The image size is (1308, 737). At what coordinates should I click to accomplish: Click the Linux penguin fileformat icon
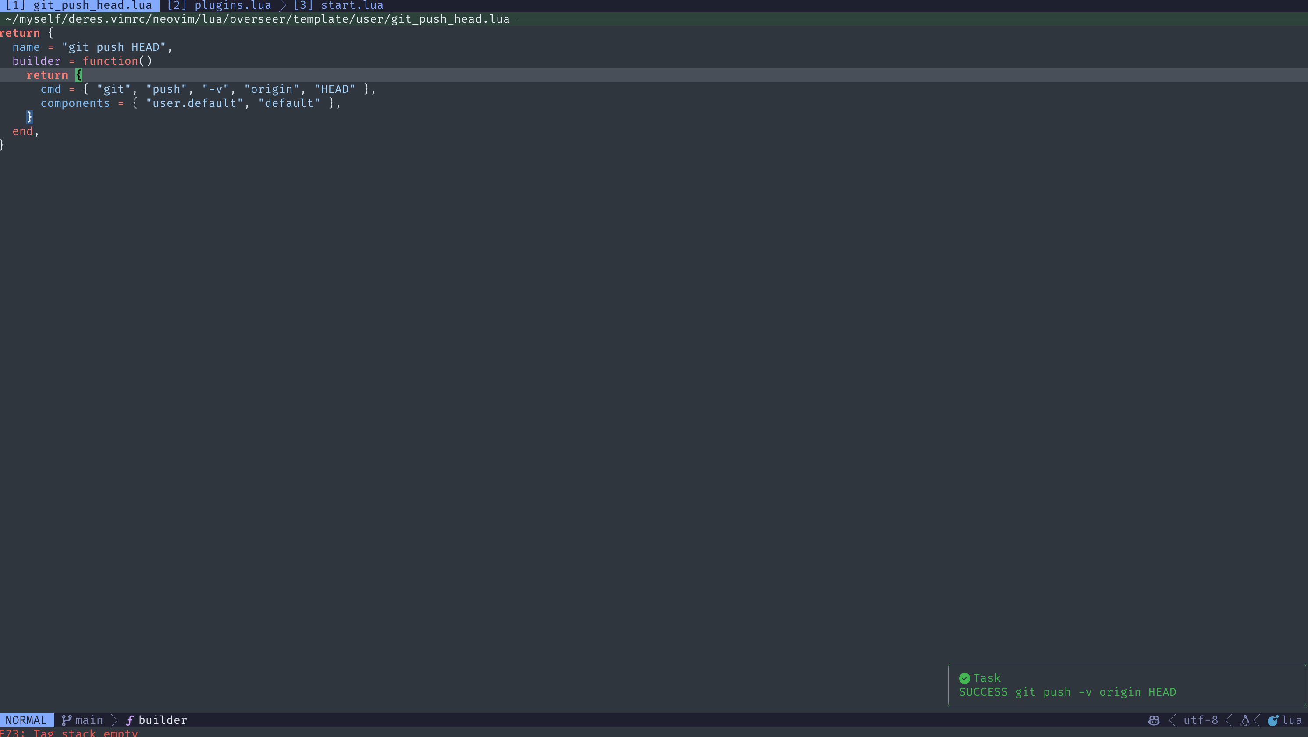click(1245, 720)
